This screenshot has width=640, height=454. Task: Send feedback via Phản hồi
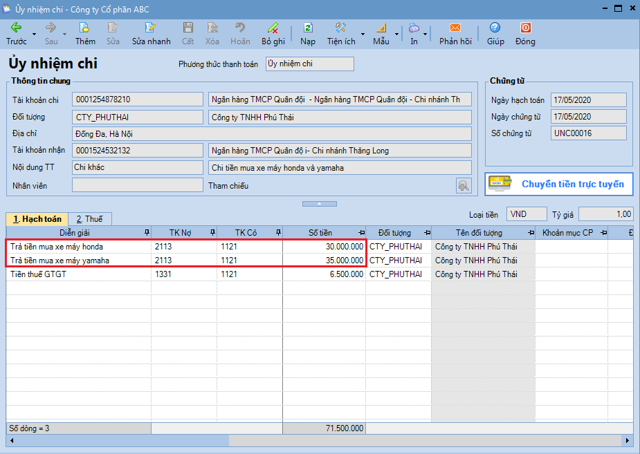click(455, 33)
